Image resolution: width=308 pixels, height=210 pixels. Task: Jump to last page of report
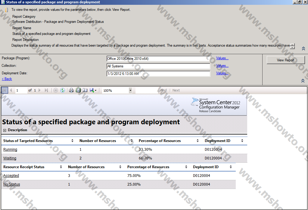pyautogui.click(x=46, y=90)
